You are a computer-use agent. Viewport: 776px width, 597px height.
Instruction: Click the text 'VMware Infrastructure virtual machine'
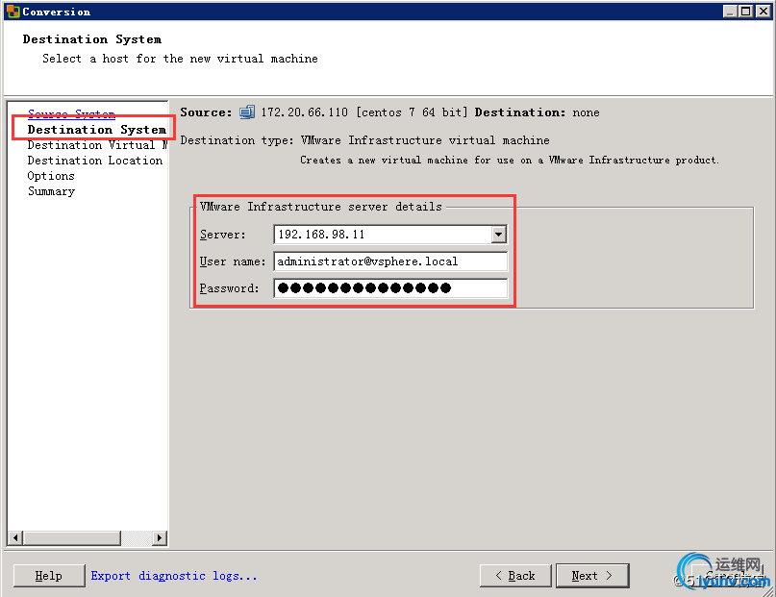[x=425, y=140]
